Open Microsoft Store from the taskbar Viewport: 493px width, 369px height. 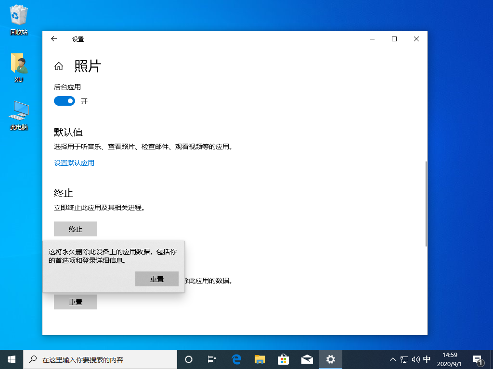(x=284, y=359)
